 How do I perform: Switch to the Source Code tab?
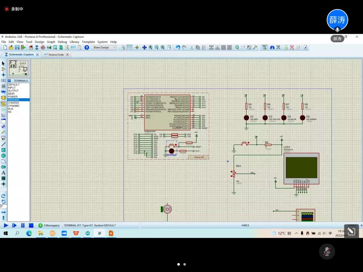coord(55,55)
